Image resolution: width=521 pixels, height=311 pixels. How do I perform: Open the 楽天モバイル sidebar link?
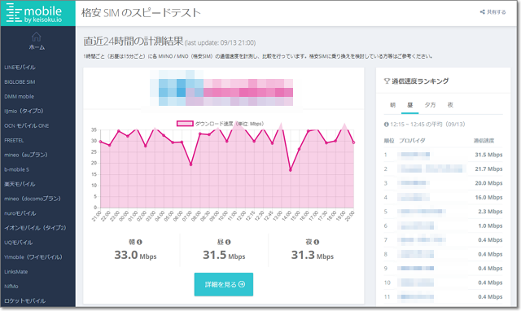(20, 184)
